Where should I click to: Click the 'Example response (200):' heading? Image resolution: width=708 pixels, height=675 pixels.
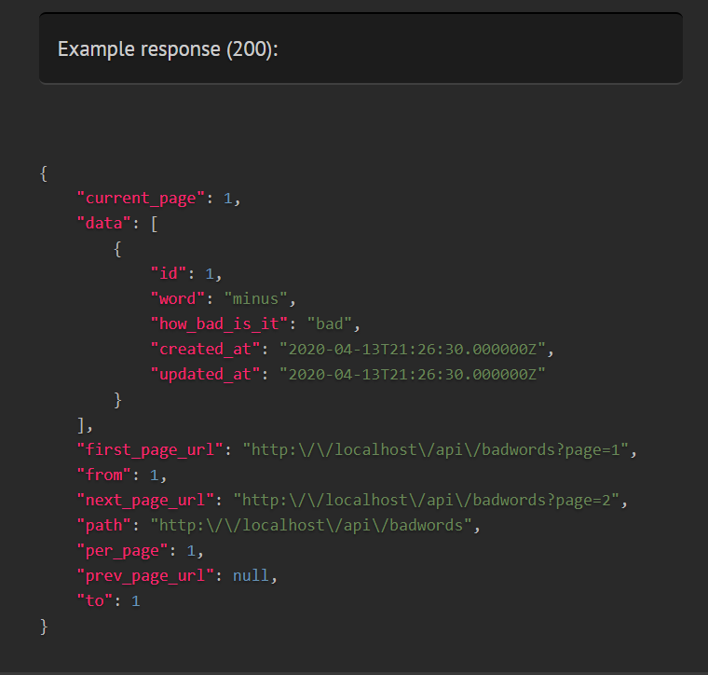point(168,49)
